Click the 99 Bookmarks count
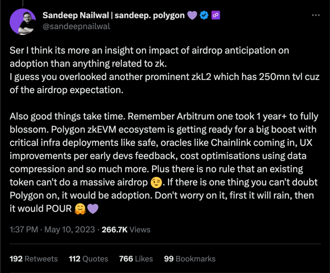Image resolution: width=330 pixels, height=273 pixels. click(189, 259)
